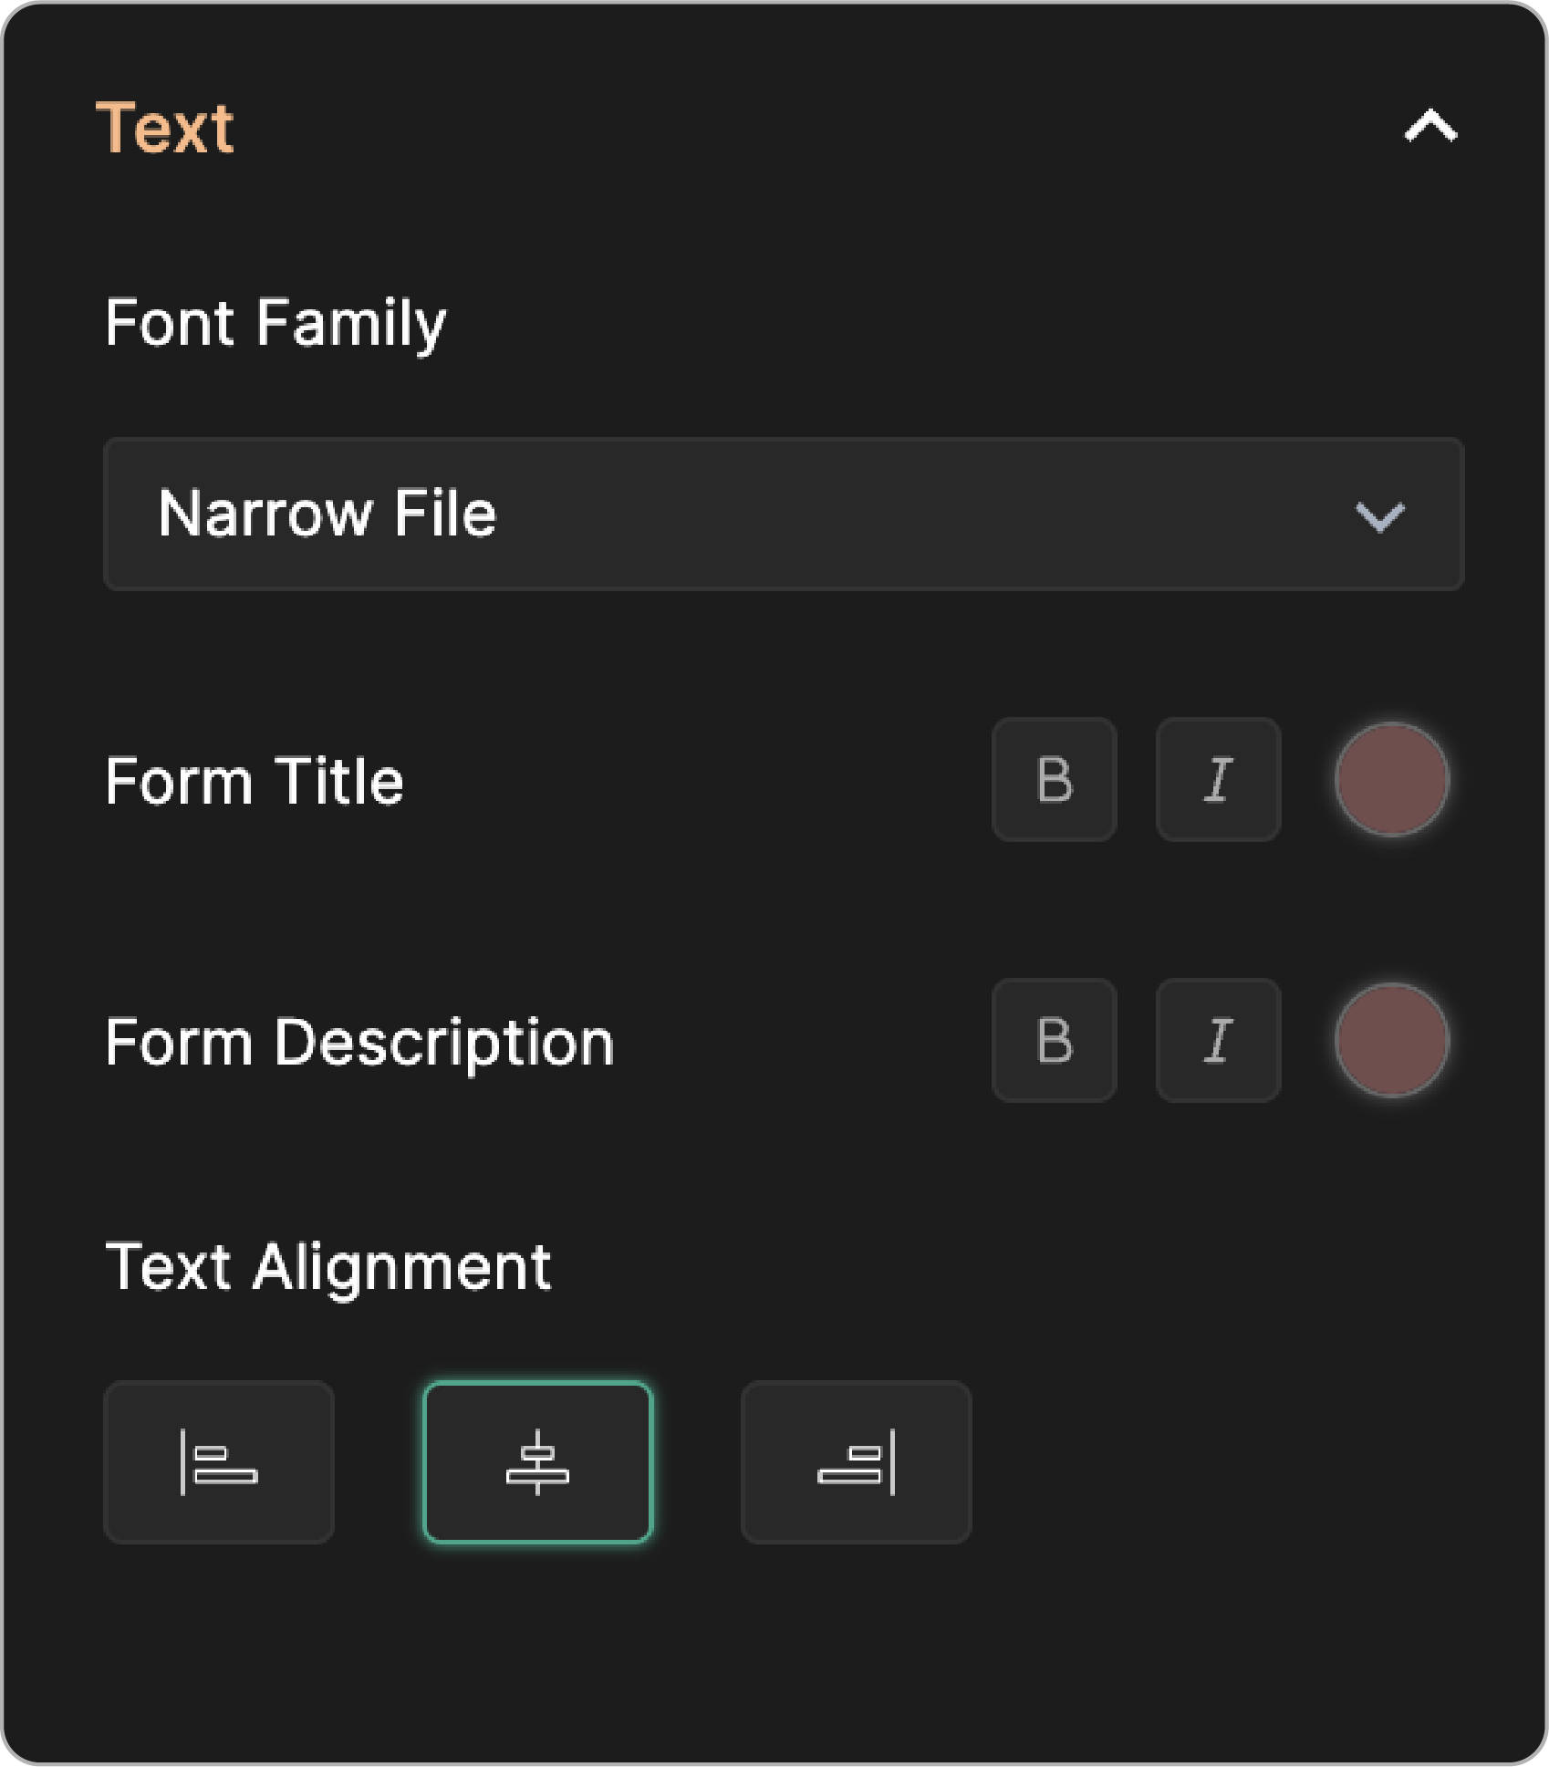Image resolution: width=1549 pixels, height=1767 pixels.
Task: Select the center text alignment icon
Action: coord(537,1462)
